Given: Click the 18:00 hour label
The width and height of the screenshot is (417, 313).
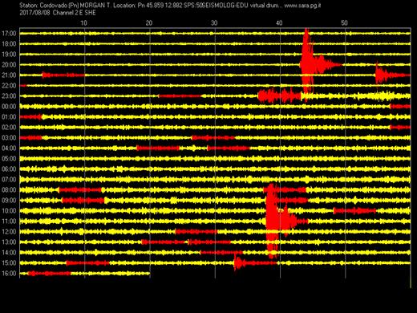Looking at the screenshot, I should click(x=9, y=44).
